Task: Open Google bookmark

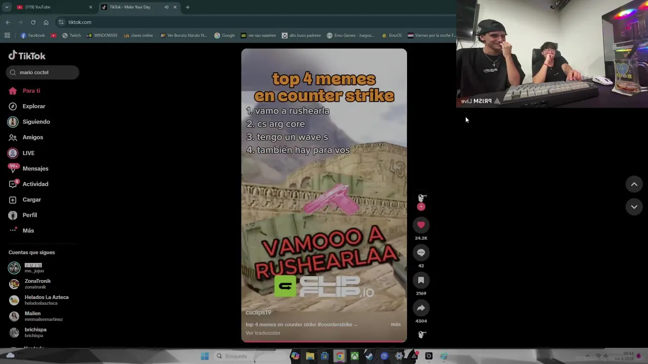Action: click(x=225, y=35)
